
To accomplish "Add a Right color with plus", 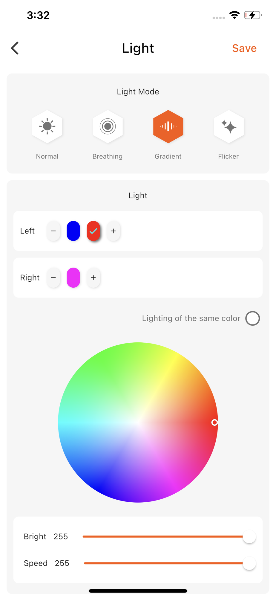I will pos(93,277).
